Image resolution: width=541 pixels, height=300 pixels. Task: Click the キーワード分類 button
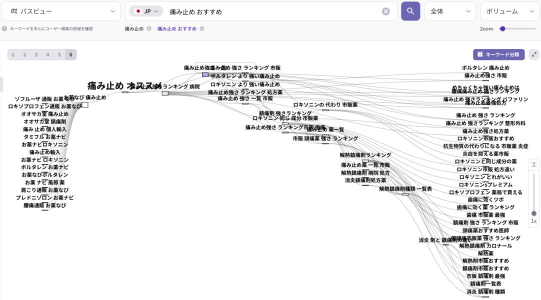pyautogui.click(x=498, y=54)
